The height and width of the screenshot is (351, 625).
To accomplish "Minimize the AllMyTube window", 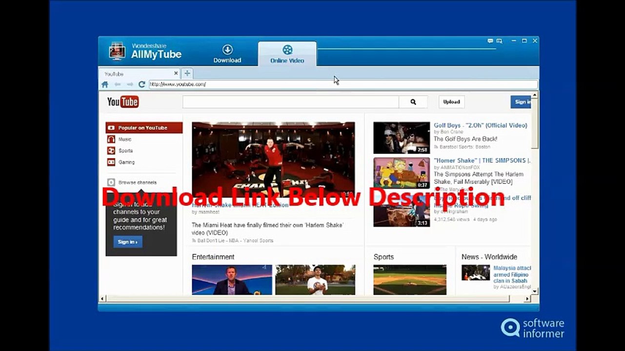I will (514, 41).
